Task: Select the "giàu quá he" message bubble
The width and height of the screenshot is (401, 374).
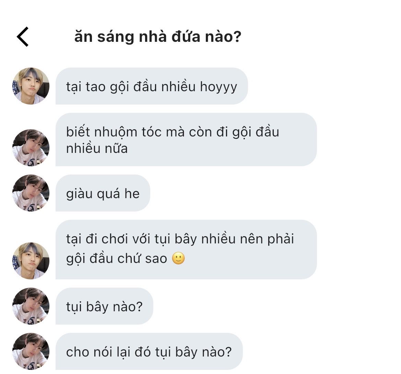Action: click(x=103, y=193)
